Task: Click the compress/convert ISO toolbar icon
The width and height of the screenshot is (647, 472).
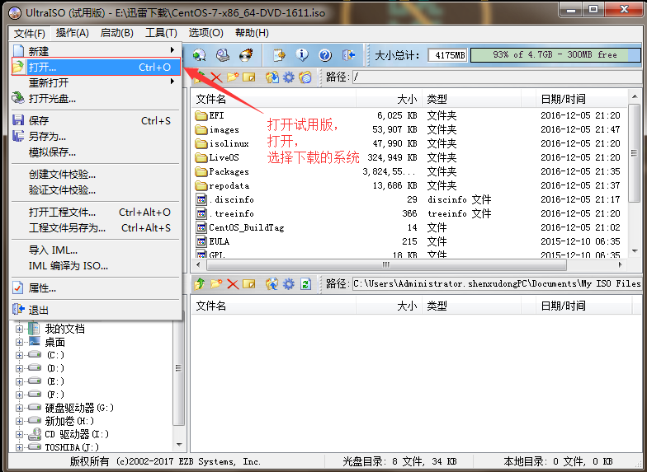Action: click(200, 54)
